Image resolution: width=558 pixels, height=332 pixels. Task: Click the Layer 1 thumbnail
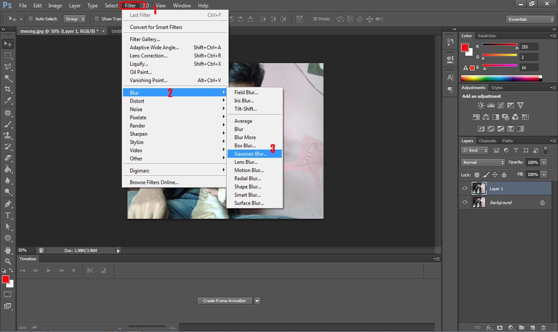479,188
